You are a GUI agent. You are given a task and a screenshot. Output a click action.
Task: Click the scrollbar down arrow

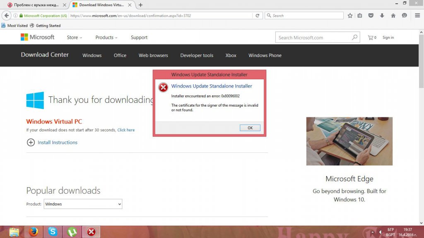tap(421, 223)
